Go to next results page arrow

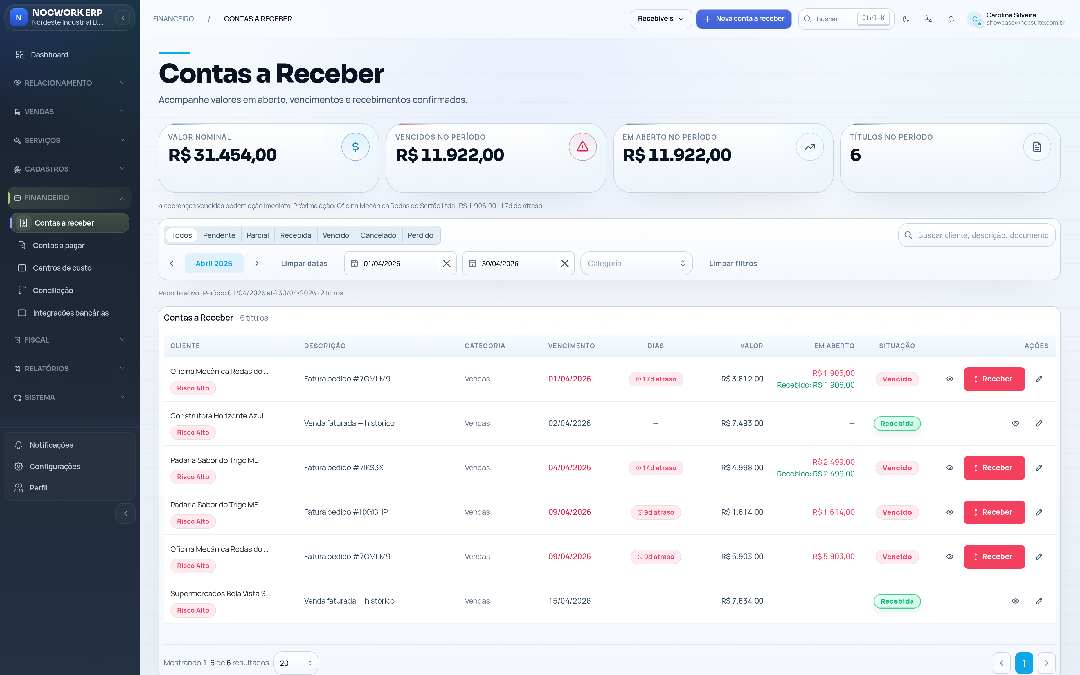tap(1047, 663)
